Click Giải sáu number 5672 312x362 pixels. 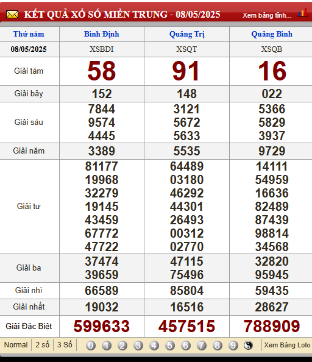point(186,122)
